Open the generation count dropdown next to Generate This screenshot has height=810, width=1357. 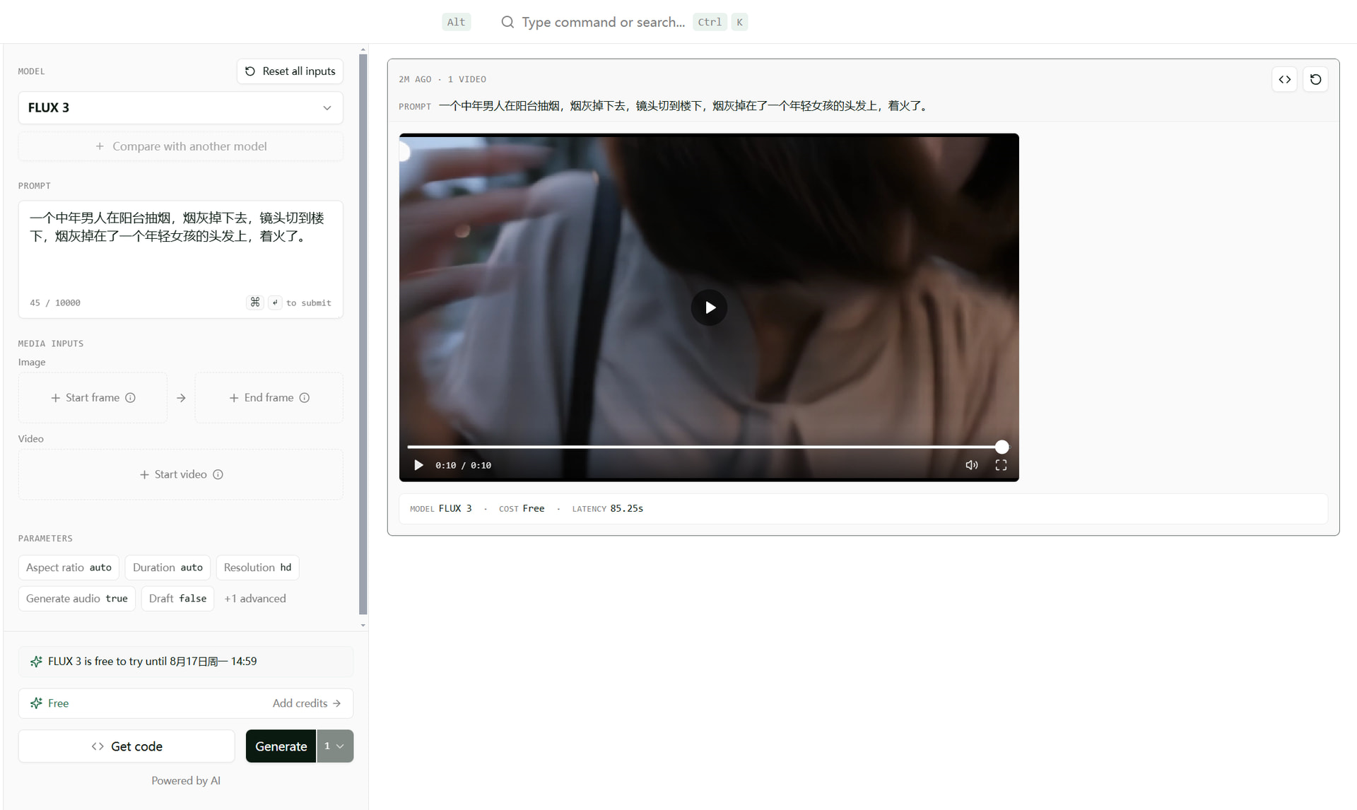(335, 746)
